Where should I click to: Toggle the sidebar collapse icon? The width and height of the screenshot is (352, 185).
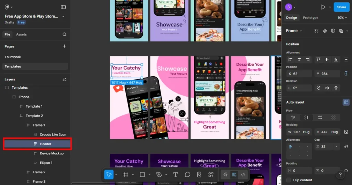pyautogui.click(x=63, y=7)
